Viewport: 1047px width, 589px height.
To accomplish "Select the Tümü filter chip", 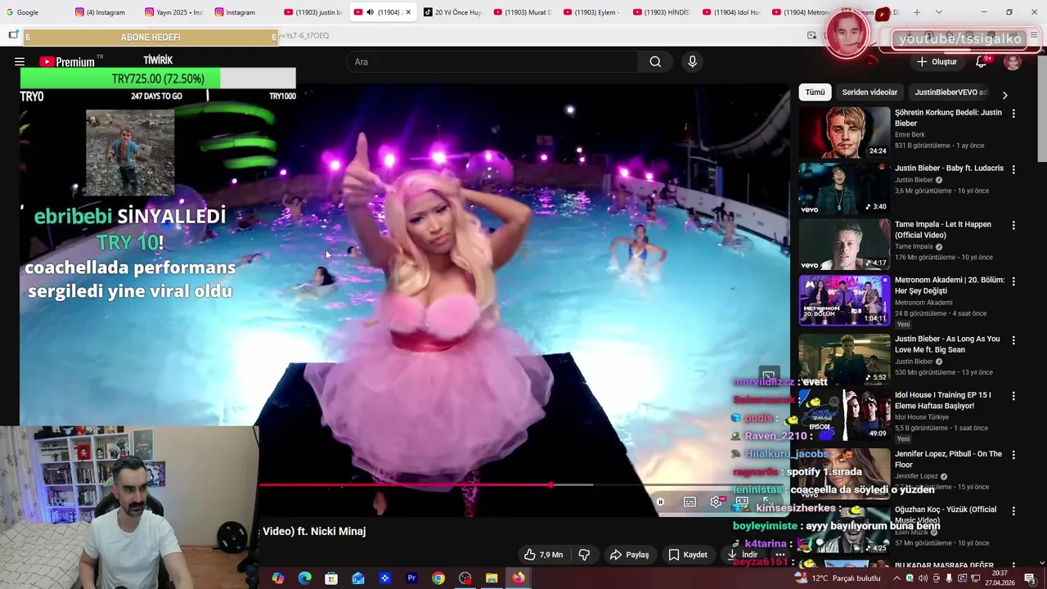I will click(815, 92).
